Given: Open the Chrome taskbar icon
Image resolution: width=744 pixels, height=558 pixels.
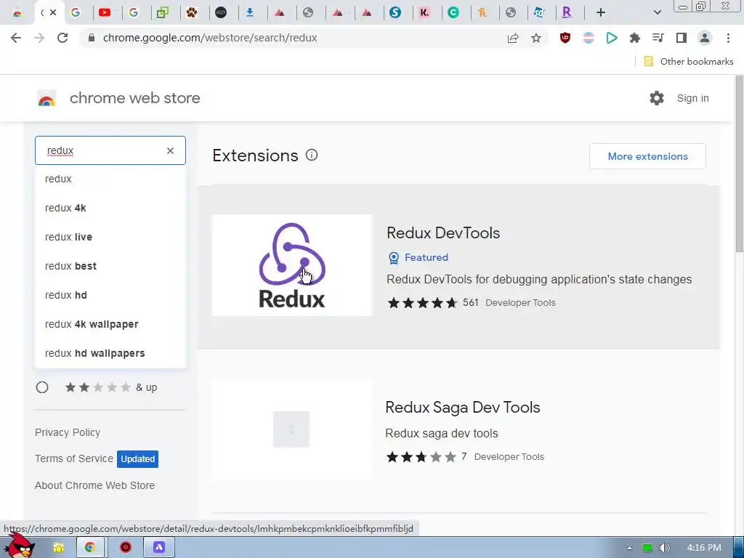Looking at the screenshot, I should pos(89,548).
